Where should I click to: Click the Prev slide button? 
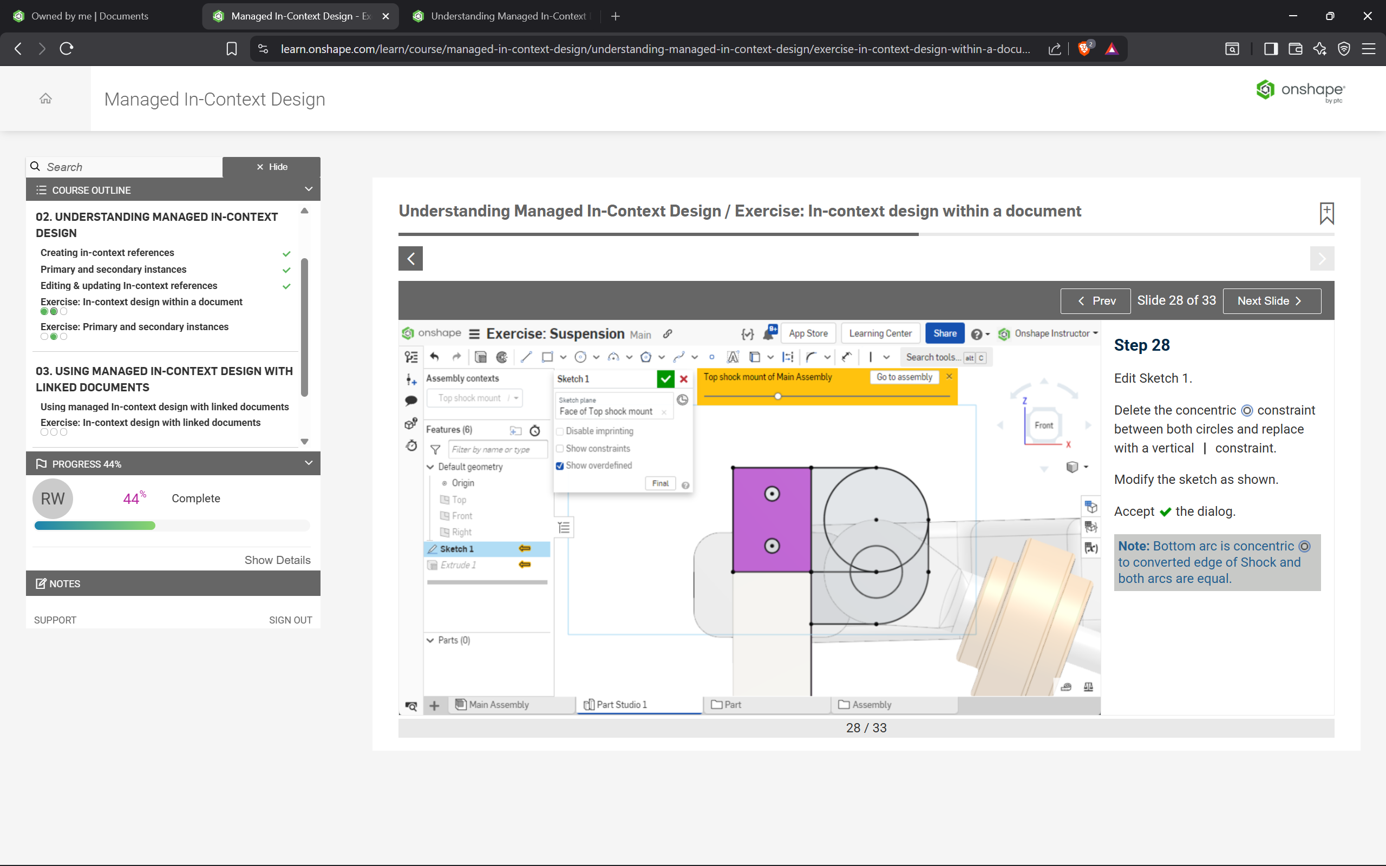click(1095, 301)
